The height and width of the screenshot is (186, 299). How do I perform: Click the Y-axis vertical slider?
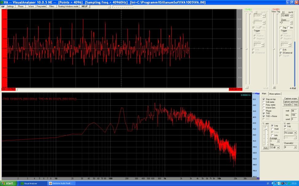(x=266, y=135)
